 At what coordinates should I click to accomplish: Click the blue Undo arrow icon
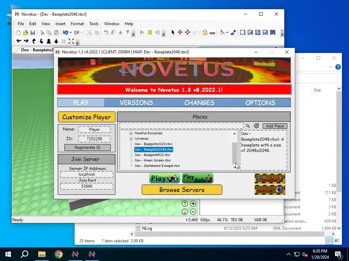(65, 33)
